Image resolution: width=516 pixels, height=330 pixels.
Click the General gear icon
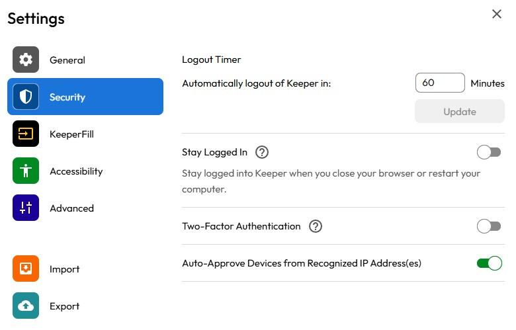26,60
